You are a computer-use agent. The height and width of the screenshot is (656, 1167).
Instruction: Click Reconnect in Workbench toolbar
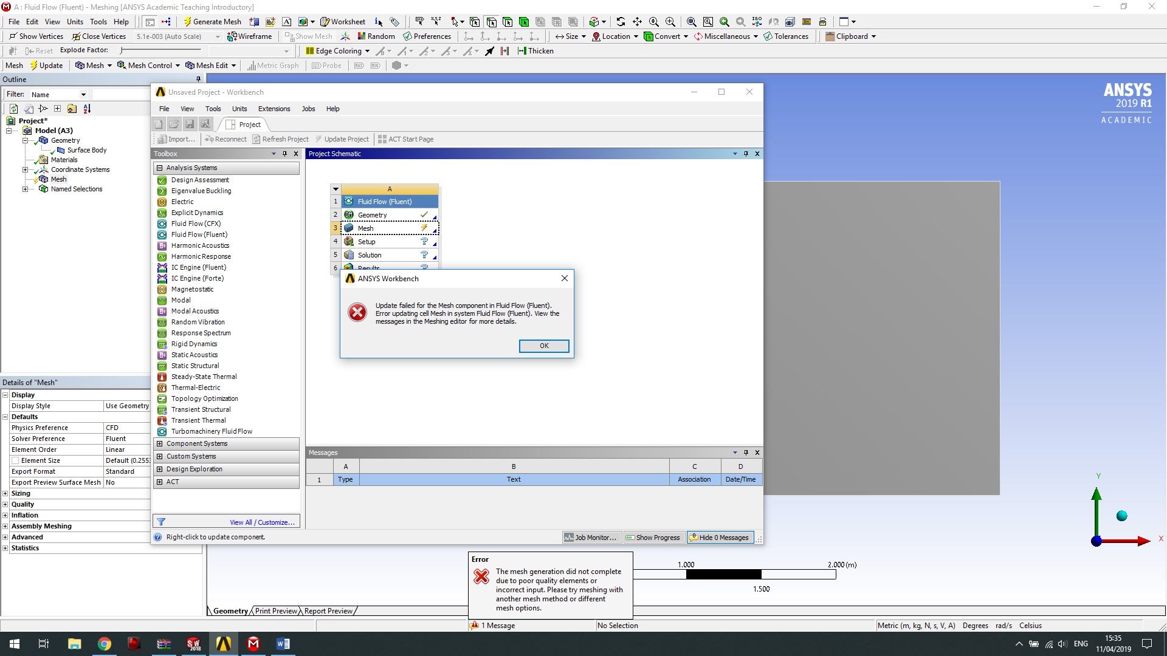point(225,139)
